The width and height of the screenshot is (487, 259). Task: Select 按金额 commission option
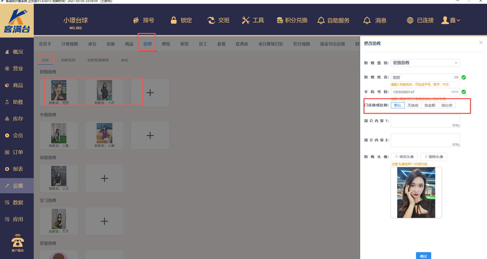[x=430, y=105]
